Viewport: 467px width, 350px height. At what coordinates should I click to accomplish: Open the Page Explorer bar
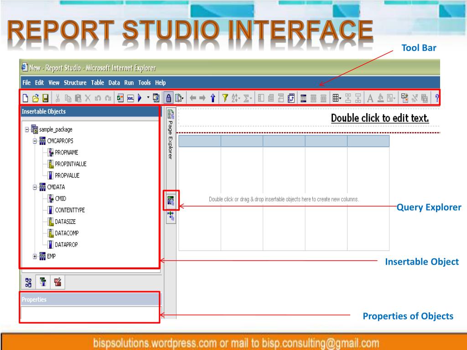(171, 134)
